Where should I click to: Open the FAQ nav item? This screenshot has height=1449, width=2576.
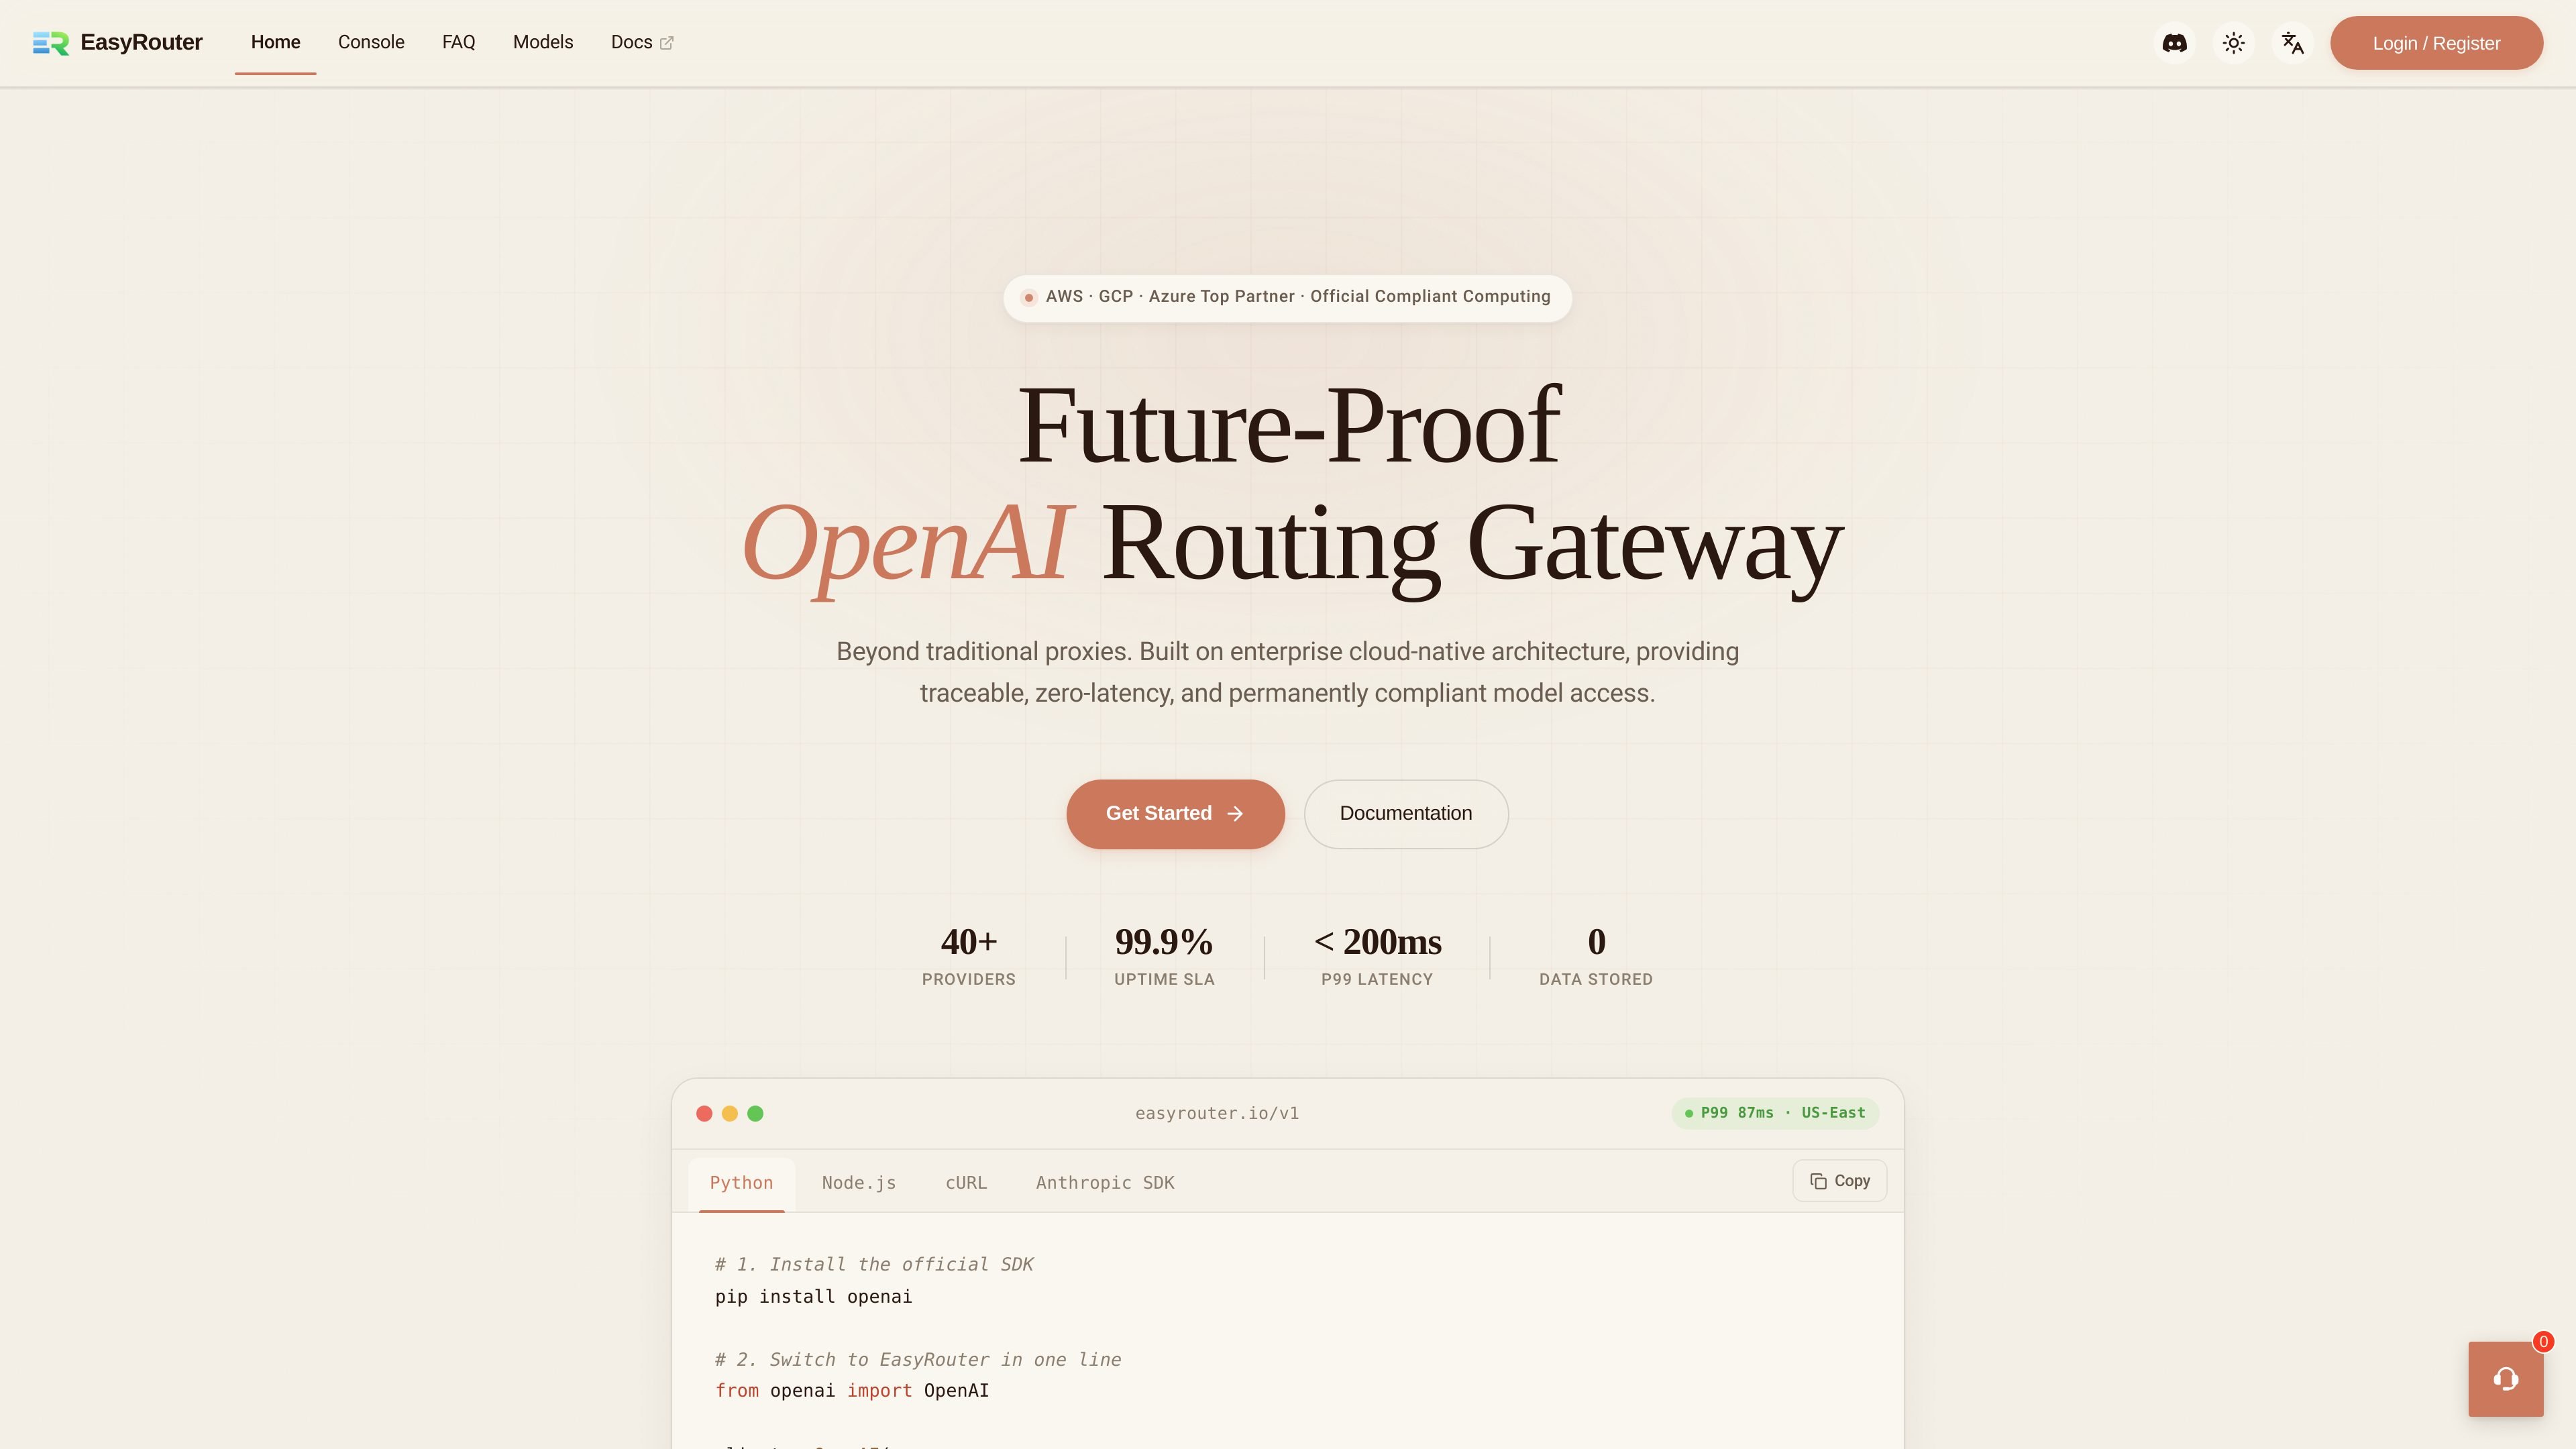point(458,42)
